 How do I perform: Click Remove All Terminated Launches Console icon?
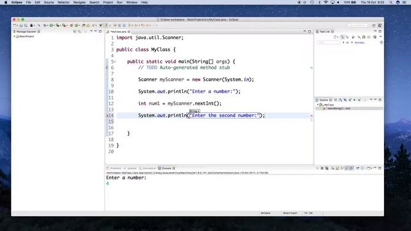(x=327, y=168)
